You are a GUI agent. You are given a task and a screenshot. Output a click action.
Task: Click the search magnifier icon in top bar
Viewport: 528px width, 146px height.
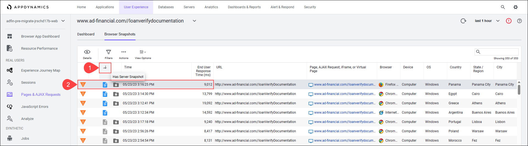503,7
